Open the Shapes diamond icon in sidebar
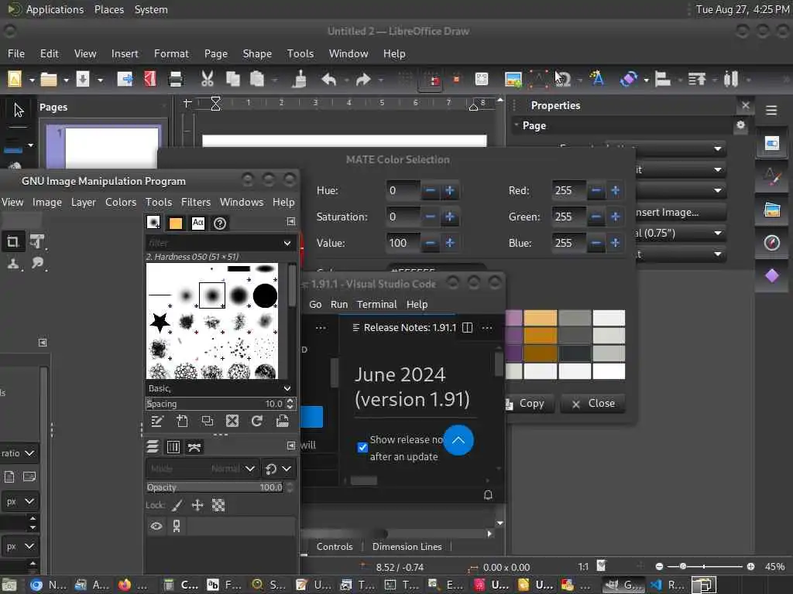The height and width of the screenshot is (594, 793). click(772, 276)
